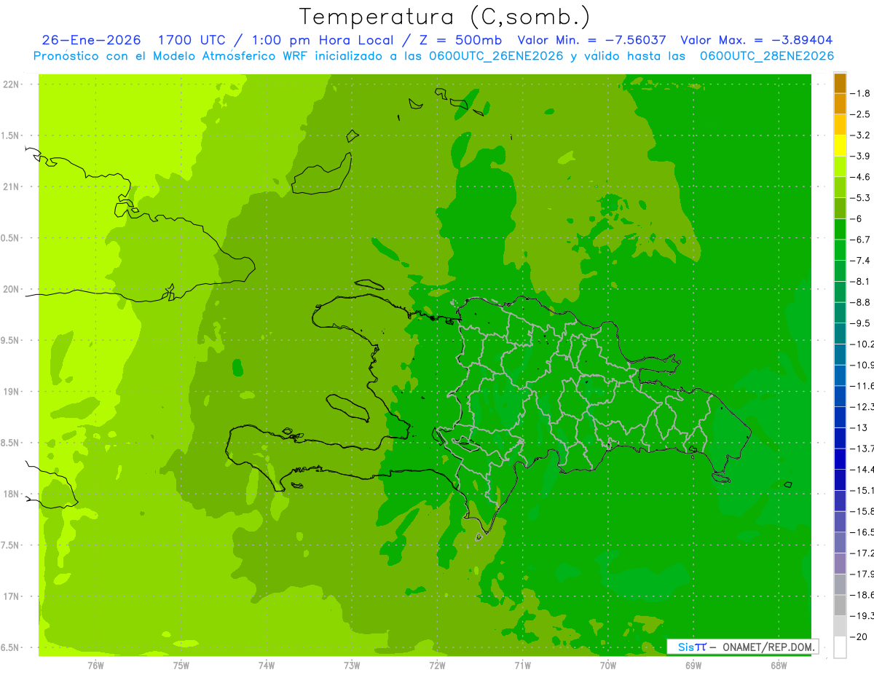Screen dimensions: 874x675
Task: Pick the yellow swatch between -3.2 and -3.9
Action: point(840,146)
